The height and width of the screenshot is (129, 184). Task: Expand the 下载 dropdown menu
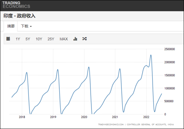point(26,26)
